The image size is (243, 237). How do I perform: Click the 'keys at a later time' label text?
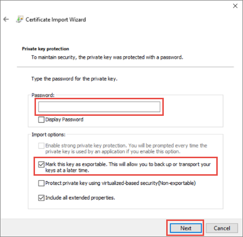tap(67, 170)
